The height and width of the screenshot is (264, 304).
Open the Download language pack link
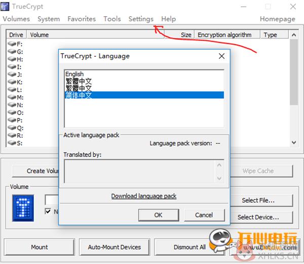(x=144, y=196)
